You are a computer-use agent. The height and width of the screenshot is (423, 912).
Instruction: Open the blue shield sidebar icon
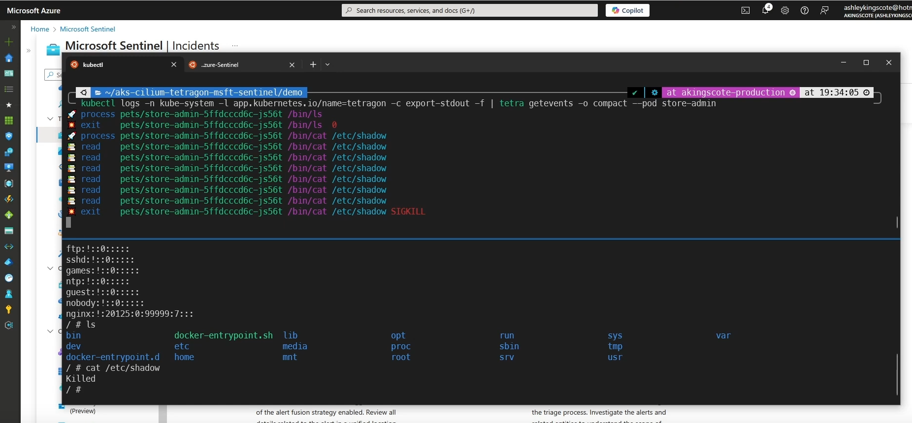(x=9, y=136)
